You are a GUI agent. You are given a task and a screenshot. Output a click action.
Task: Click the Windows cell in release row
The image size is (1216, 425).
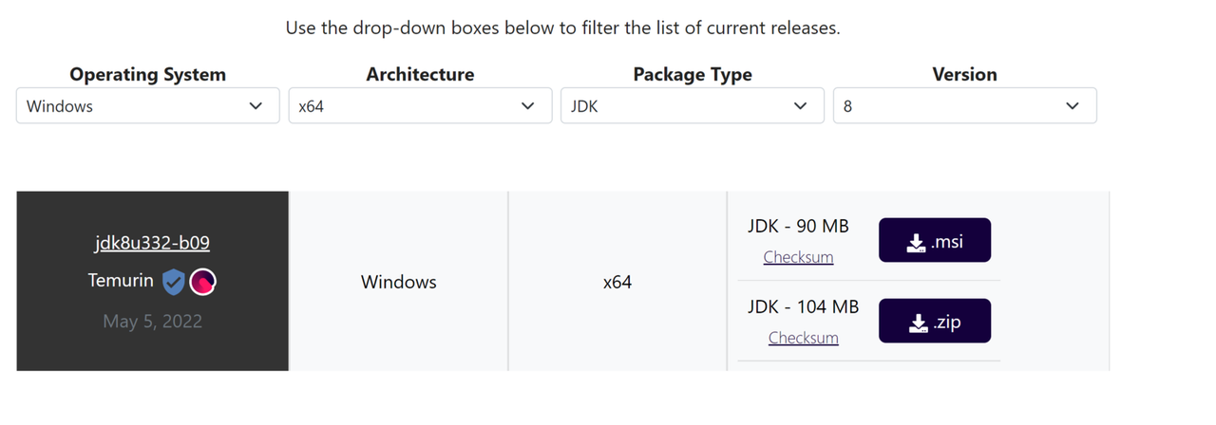pyautogui.click(x=399, y=282)
